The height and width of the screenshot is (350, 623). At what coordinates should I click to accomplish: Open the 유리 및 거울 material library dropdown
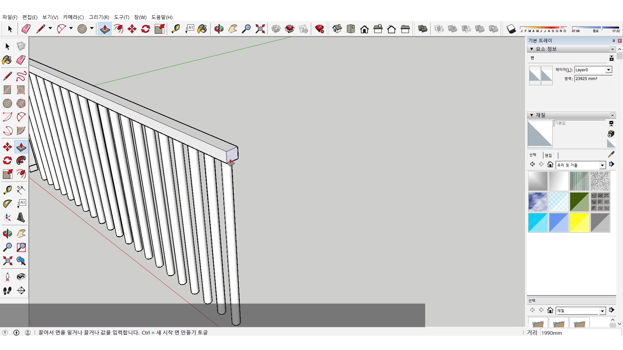602,165
